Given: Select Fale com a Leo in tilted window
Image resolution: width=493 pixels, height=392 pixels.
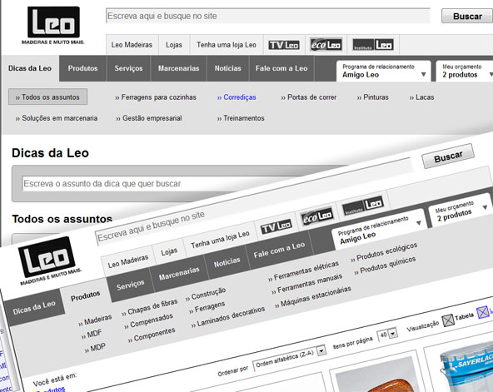Looking at the screenshot, I should click(x=279, y=250).
